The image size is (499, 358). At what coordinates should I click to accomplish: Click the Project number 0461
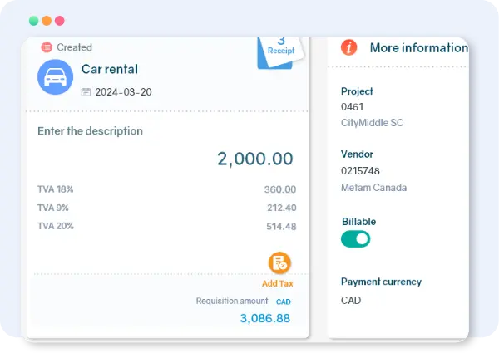pos(353,107)
